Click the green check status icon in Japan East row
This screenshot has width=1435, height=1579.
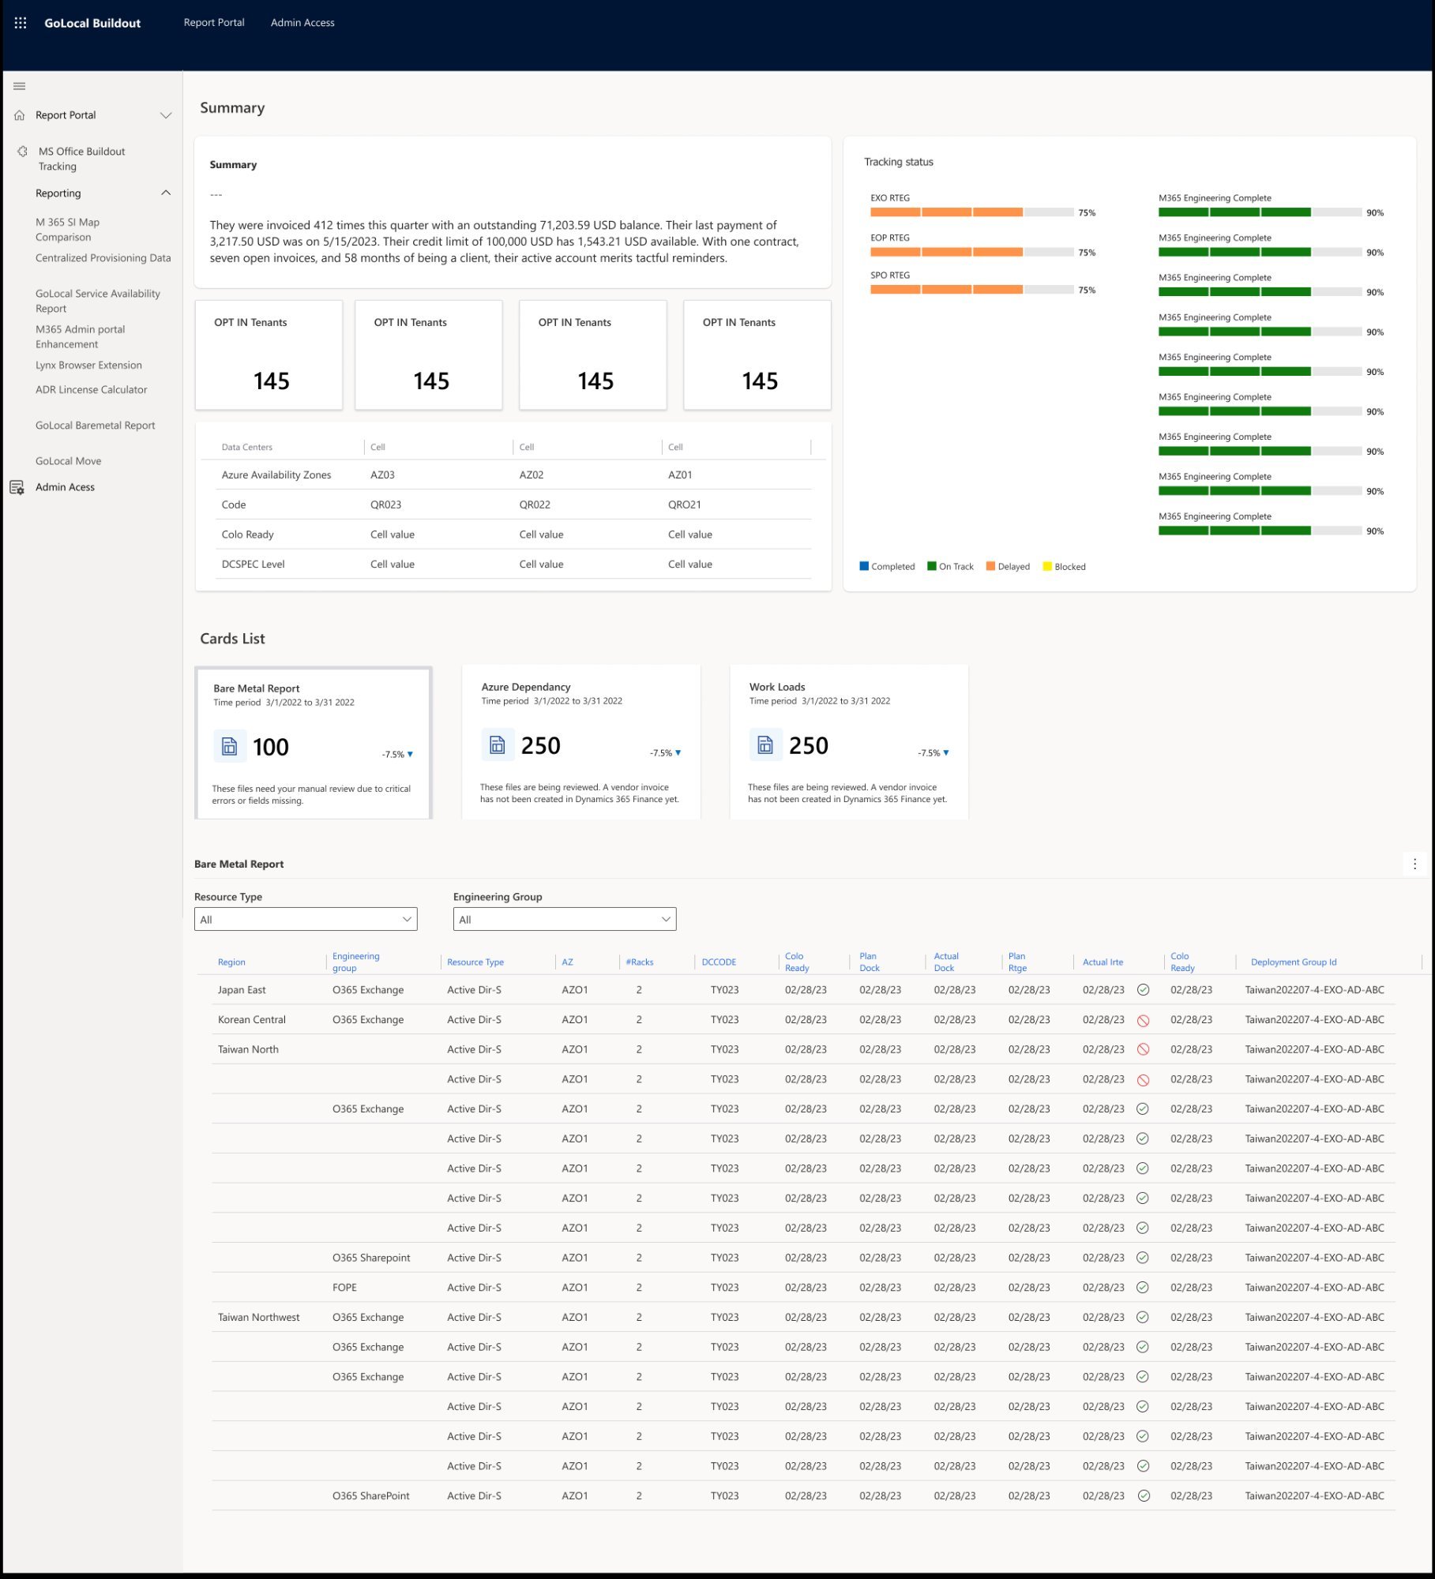[1143, 990]
